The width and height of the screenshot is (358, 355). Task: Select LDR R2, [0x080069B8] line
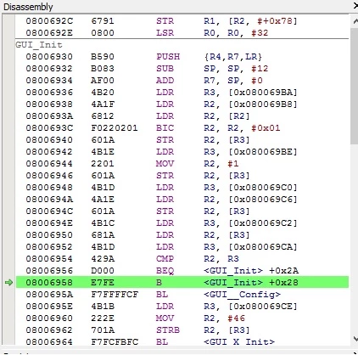pyautogui.click(x=182, y=104)
